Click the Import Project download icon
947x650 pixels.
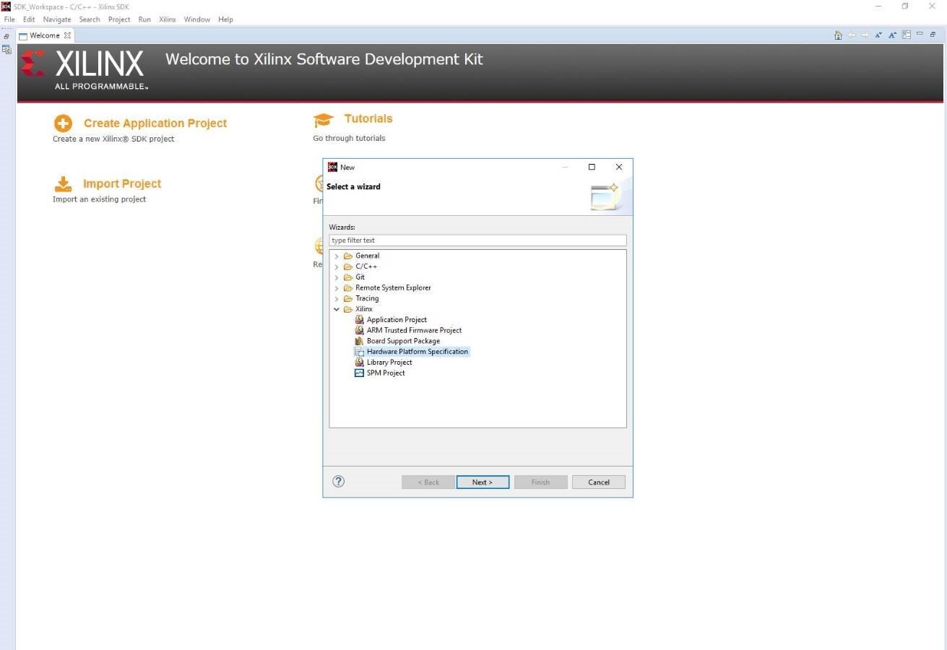[64, 184]
